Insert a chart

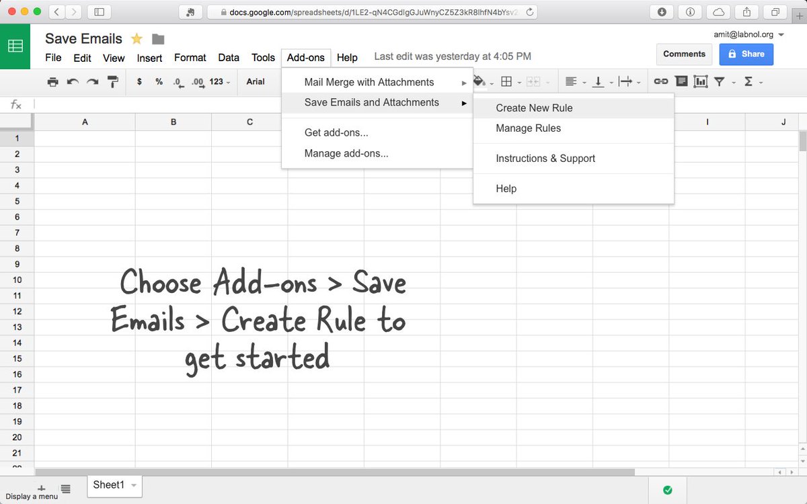click(x=700, y=81)
